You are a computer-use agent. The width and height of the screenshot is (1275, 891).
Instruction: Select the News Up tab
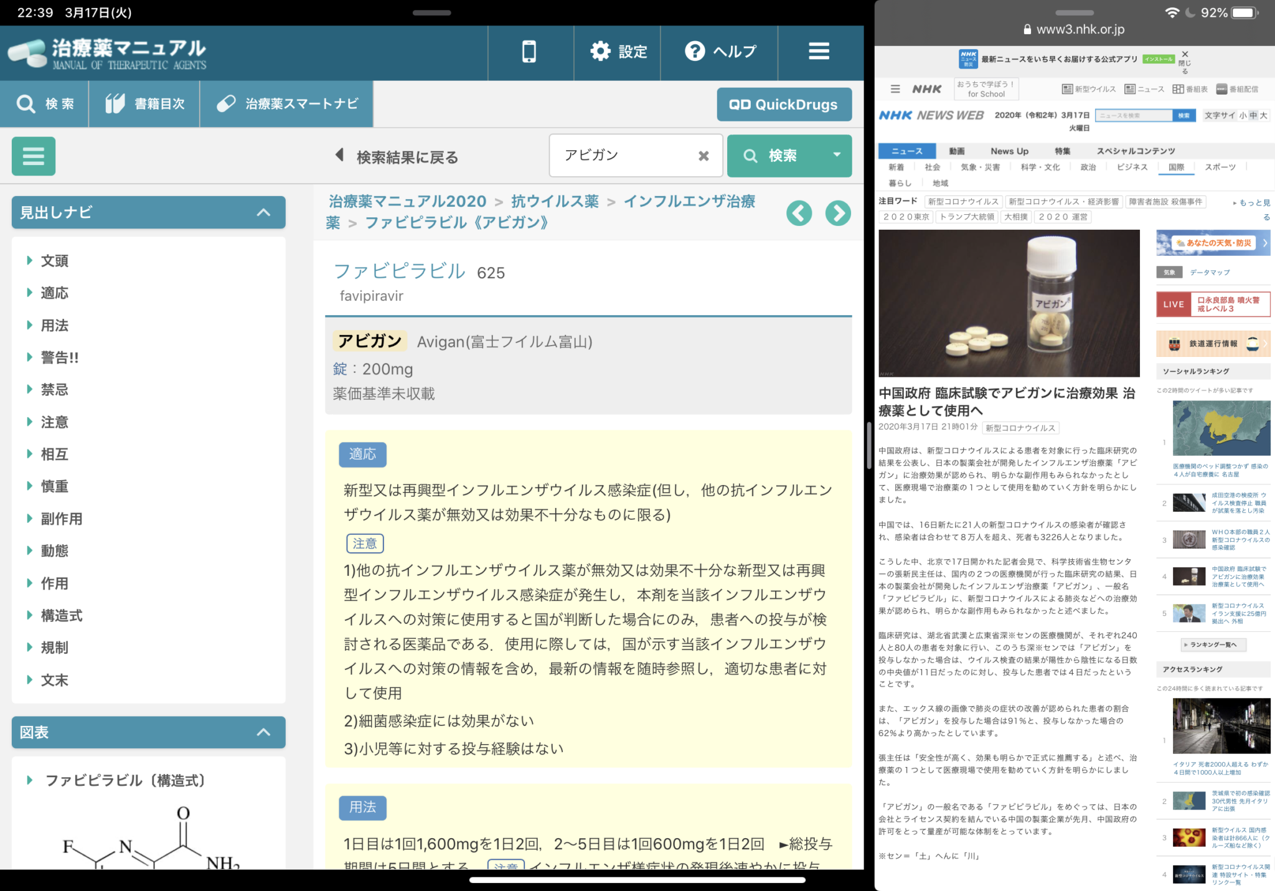coord(1009,151)
